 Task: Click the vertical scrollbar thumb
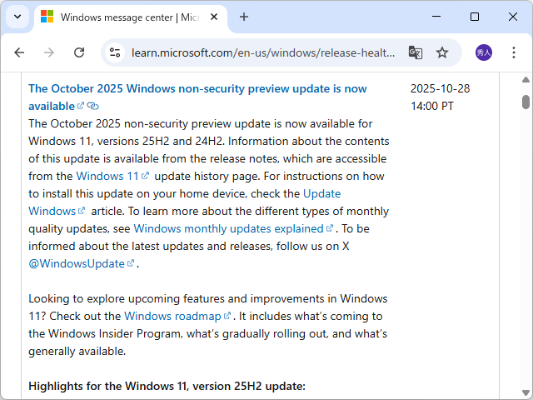point(526,102)
